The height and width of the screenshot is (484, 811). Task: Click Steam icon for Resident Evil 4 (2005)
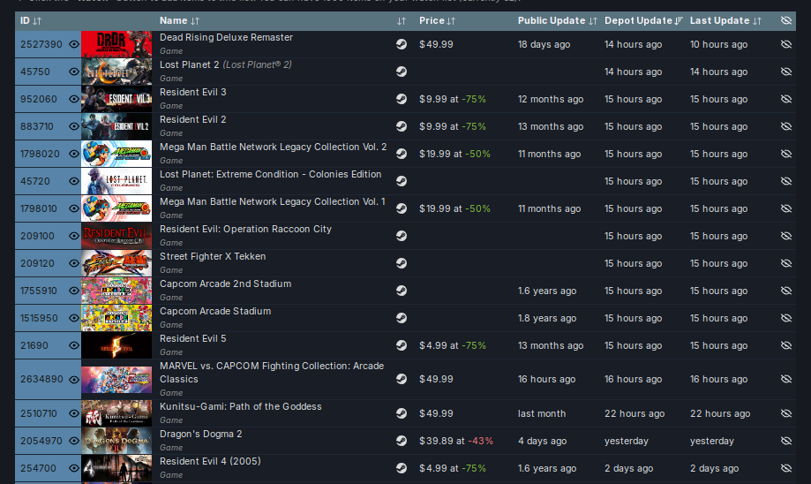tap(402, 468)
